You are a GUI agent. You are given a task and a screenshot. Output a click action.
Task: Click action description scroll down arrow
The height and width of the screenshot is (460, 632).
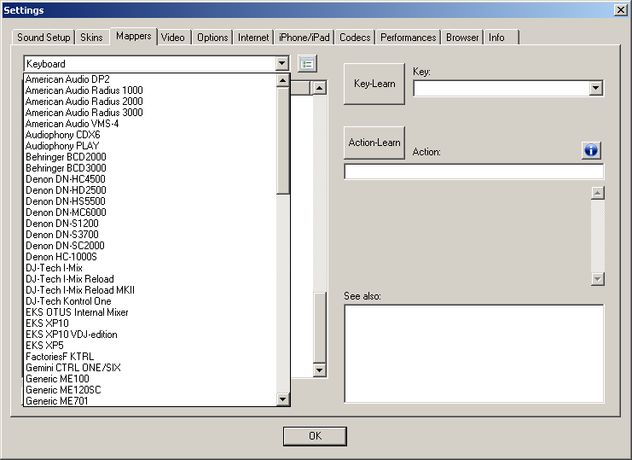pyautogui.click(x=597, y=278)
